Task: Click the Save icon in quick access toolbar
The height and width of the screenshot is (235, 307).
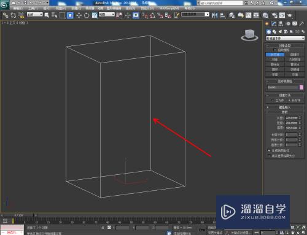Action: (x=25, y=3)
